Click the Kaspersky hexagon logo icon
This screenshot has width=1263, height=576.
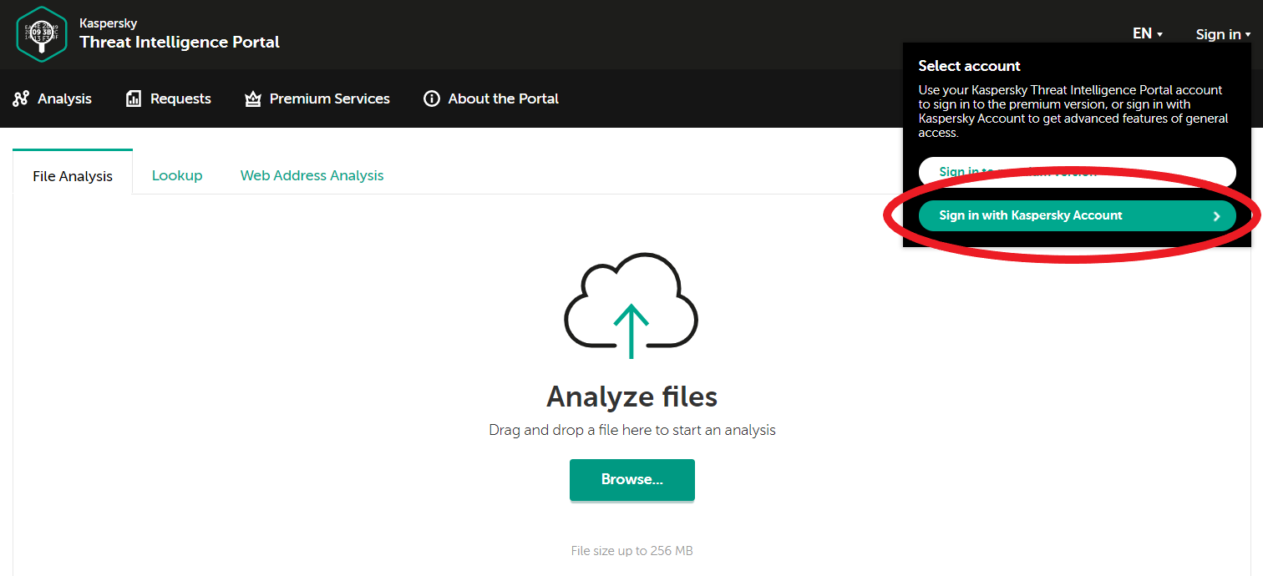(x=42, y=34)
